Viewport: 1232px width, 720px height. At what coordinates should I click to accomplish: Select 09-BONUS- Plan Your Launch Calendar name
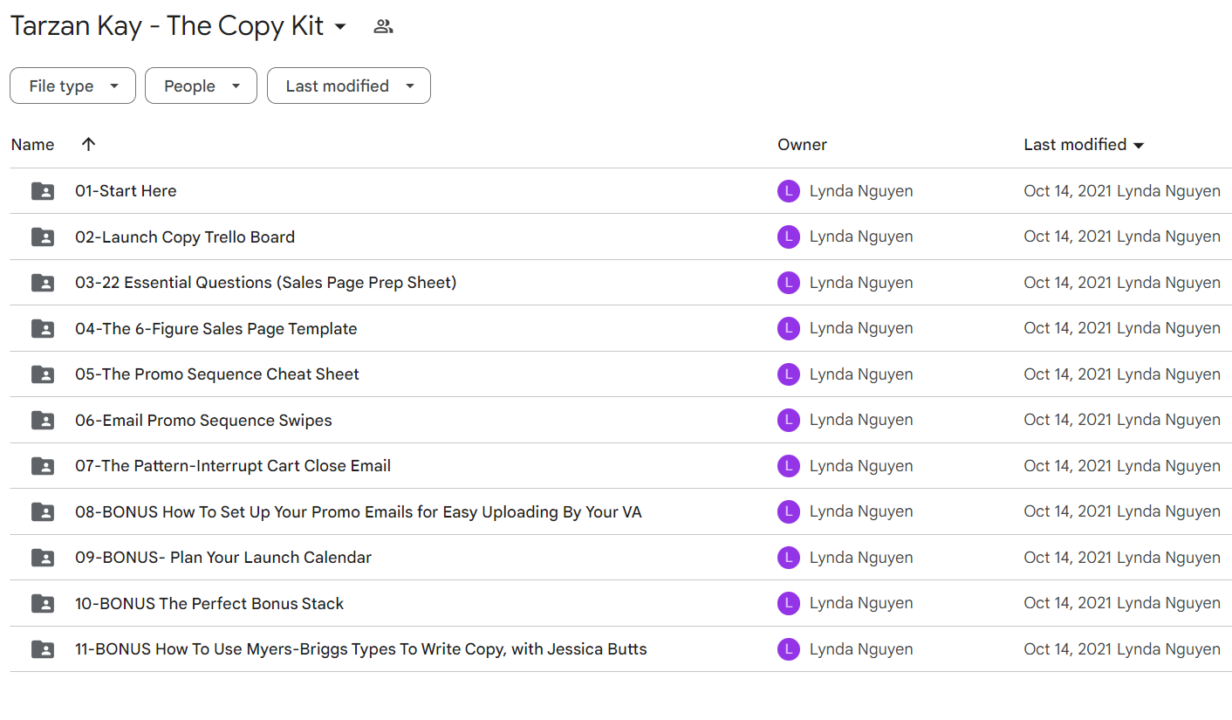coord(223,558)
